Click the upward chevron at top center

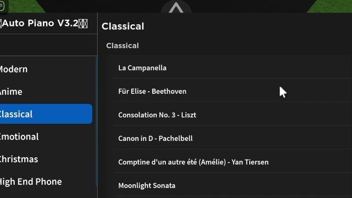(x=176, y=8)
